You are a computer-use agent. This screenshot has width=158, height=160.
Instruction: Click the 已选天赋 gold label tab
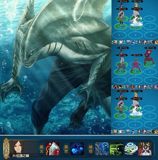pyautogui.click(x=6, y=148)
